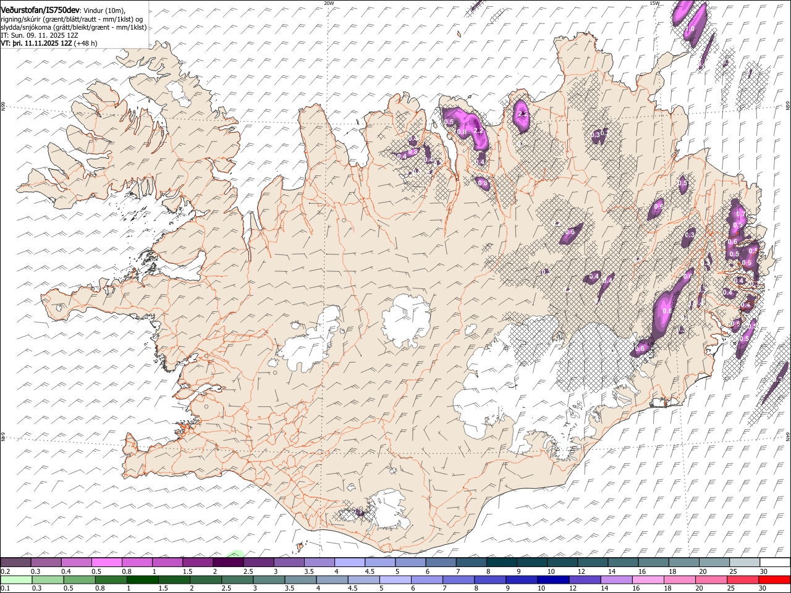Pick upper legend swatch starting at 1.5
The image size is (791, 593).
tap(198, 562)
